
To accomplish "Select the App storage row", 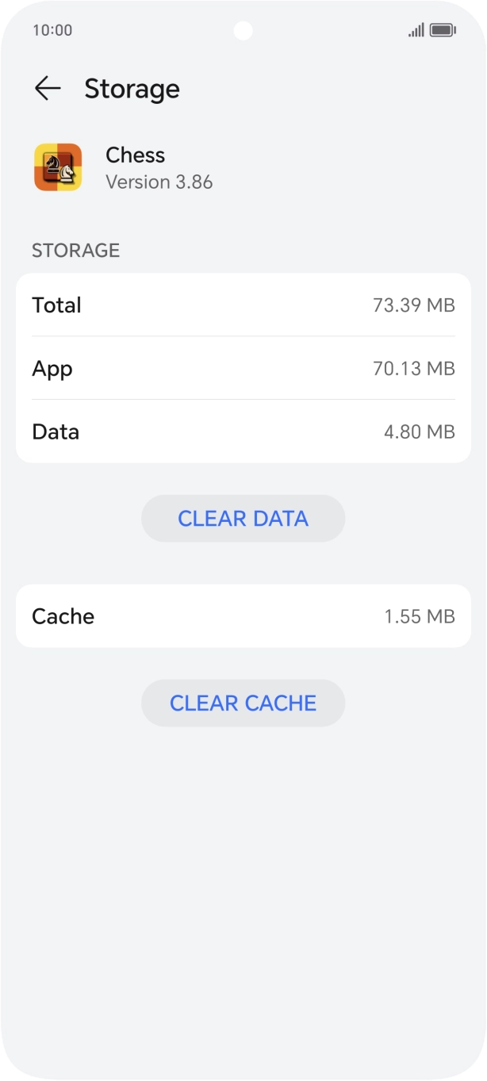I will pos(242,368).
